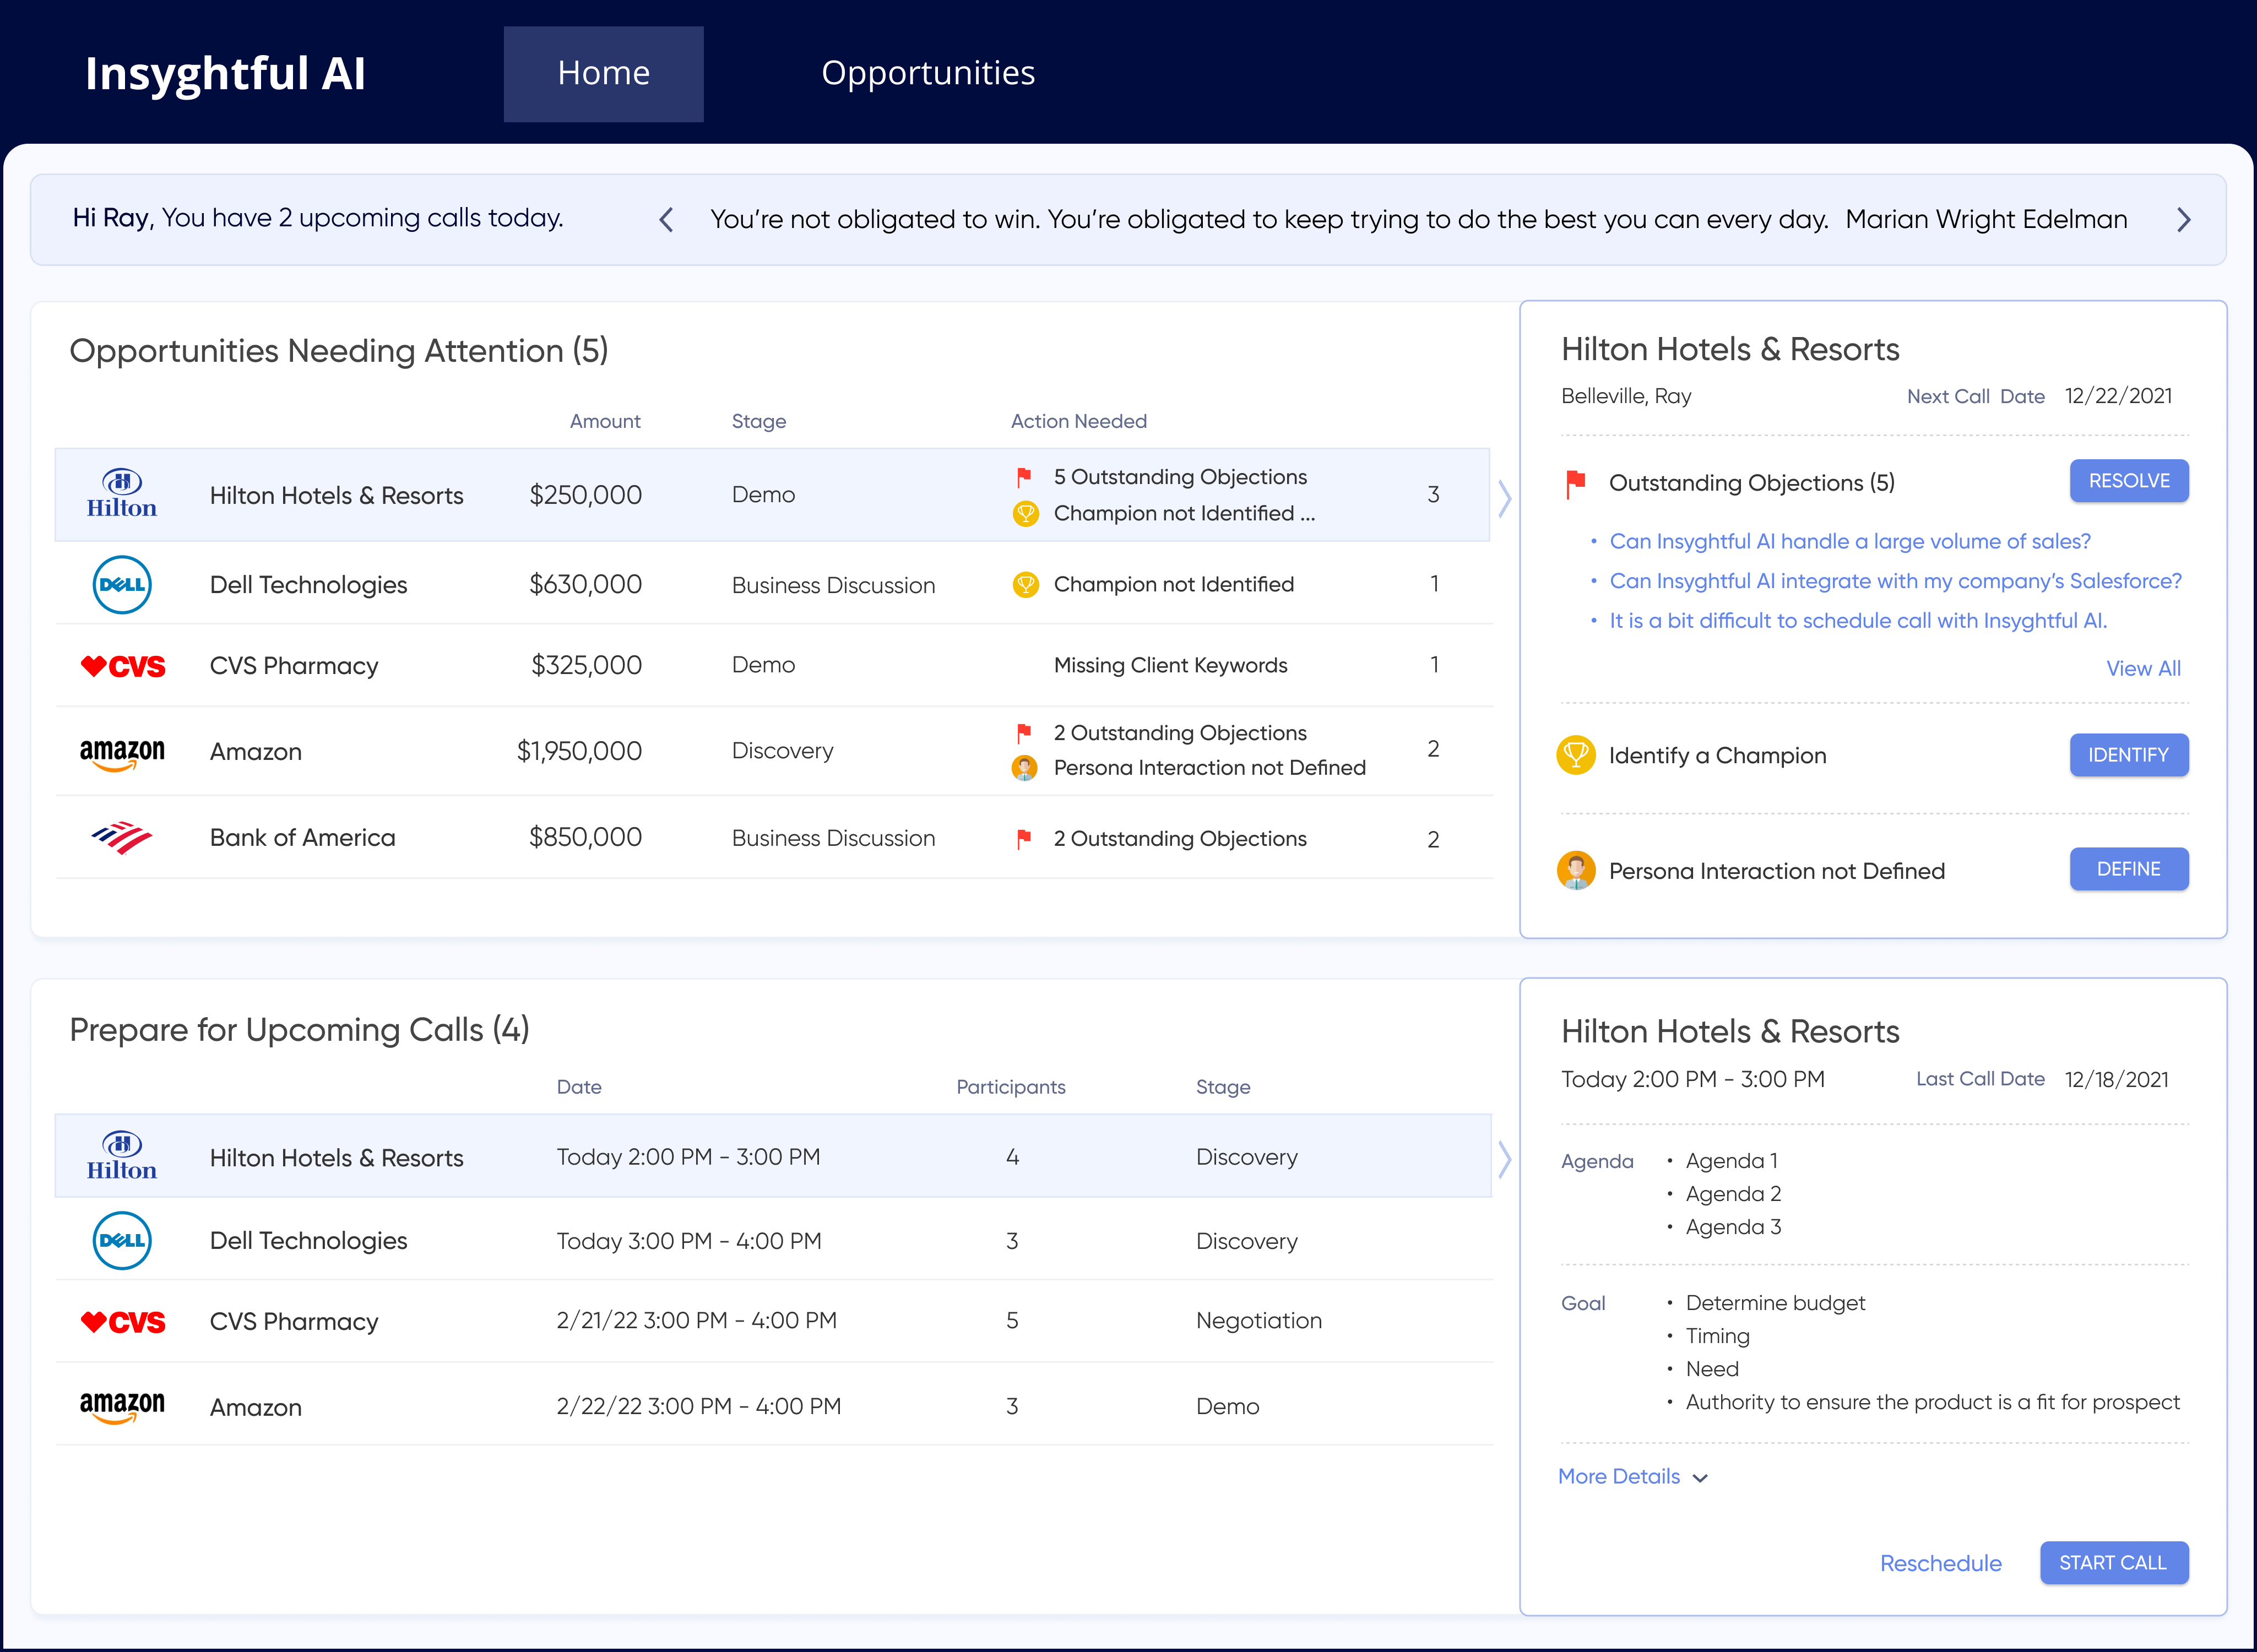This screenshot has height=1652, width=2257.
Task: Click the Hilton logo in Opportunities list
Action: (x=121, y=494)
